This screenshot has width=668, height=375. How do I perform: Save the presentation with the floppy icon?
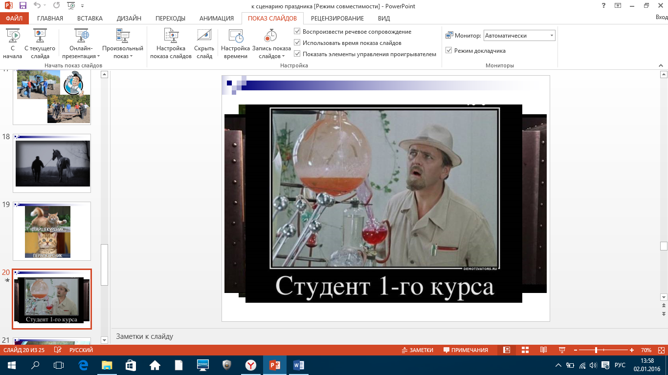[22, 5]
